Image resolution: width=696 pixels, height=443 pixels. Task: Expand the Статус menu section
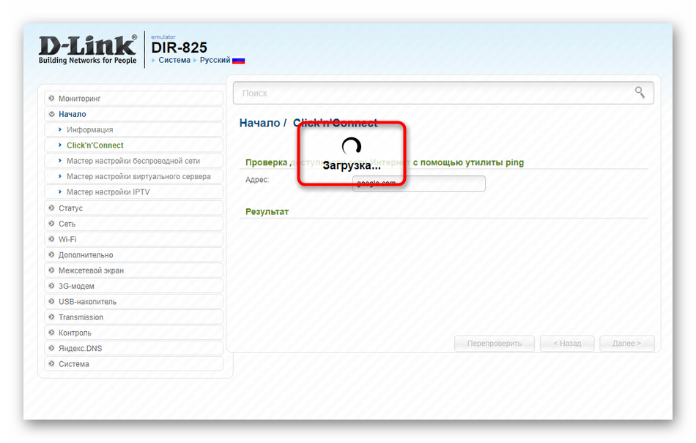tap(70, 208)
